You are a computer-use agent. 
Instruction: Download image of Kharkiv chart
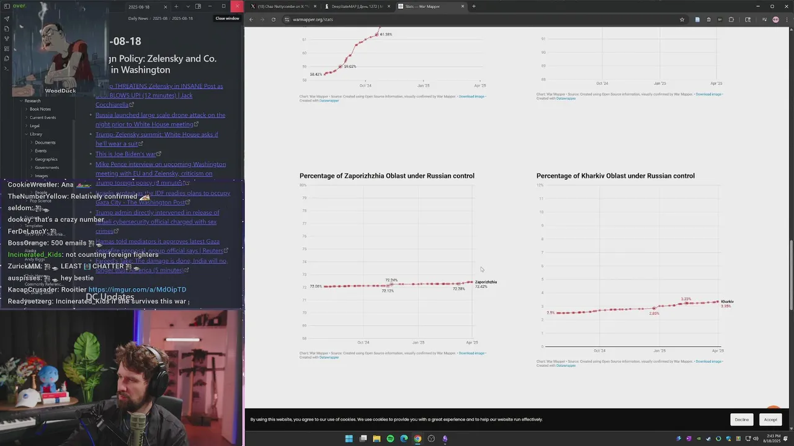708,361
